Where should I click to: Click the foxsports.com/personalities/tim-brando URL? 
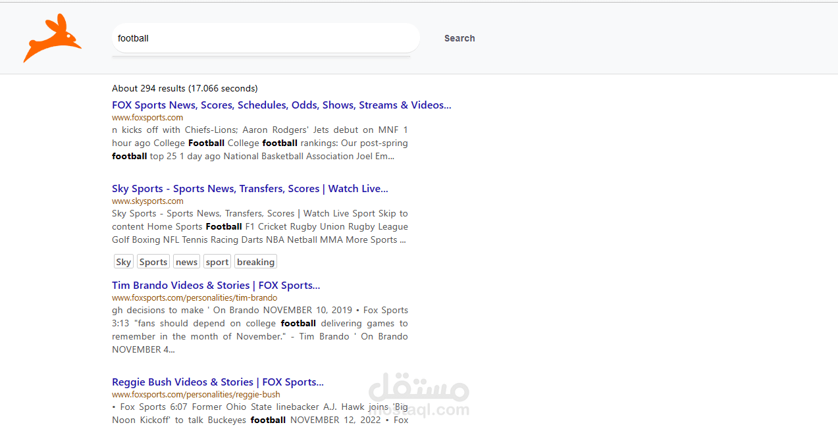(195, 298)
